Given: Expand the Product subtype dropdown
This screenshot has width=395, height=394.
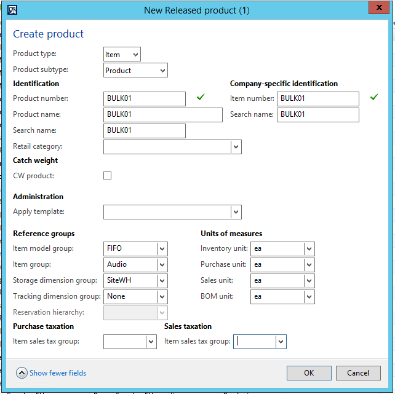Looking at the screenshot, I should (162, 71).
